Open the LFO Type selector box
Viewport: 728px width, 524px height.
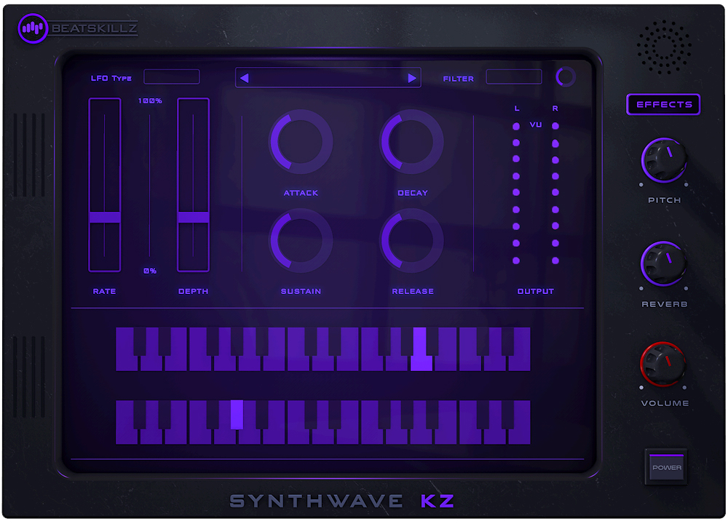[171, 76]
